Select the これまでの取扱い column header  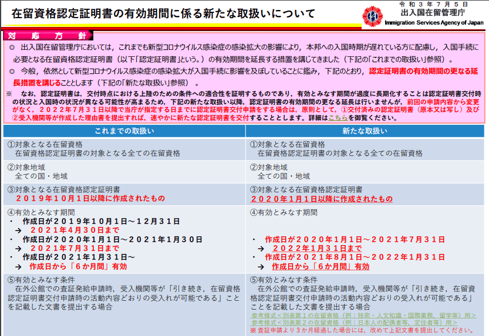click(x=124, y=131)
